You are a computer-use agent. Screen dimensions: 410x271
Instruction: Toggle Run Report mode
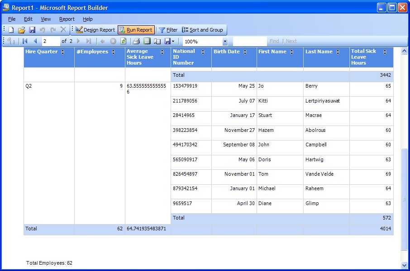(136, 30)
